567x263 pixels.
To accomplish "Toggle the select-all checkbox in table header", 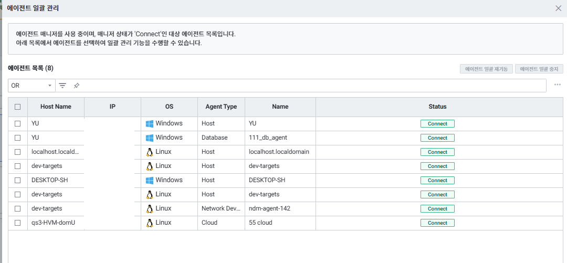I will [x=18, y=107].
